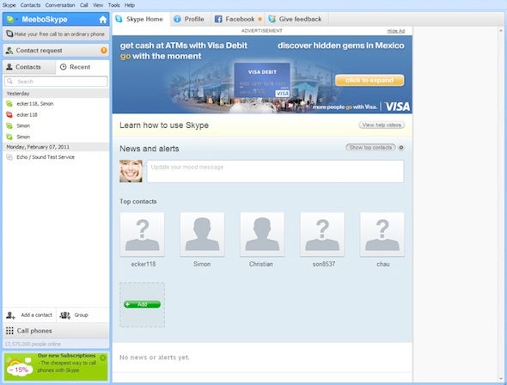The image size is (507, 385).
Task: Open the Tools menu
Action: (x=113, y=5)
